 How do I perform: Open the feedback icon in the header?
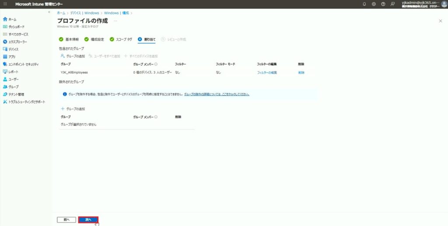tap(392, 4)
